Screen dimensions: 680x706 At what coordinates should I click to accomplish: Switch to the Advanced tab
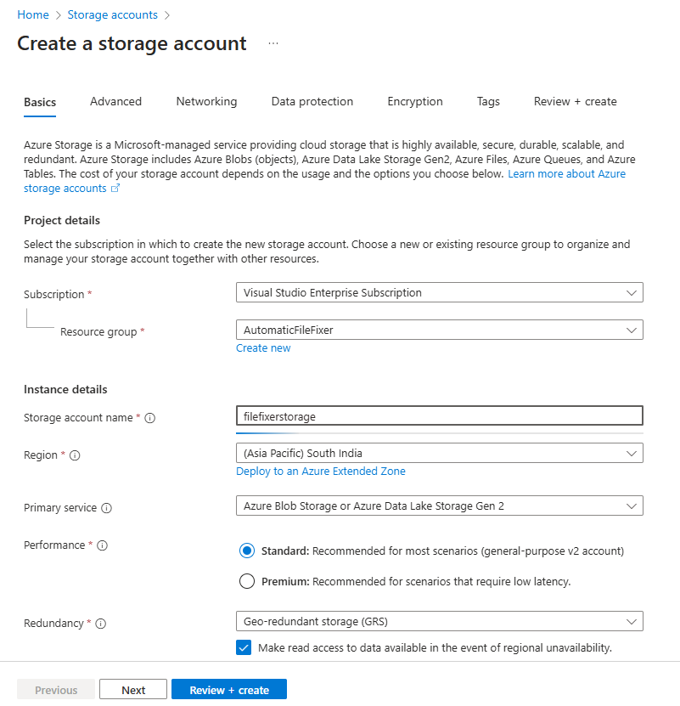tap(115, 101)
